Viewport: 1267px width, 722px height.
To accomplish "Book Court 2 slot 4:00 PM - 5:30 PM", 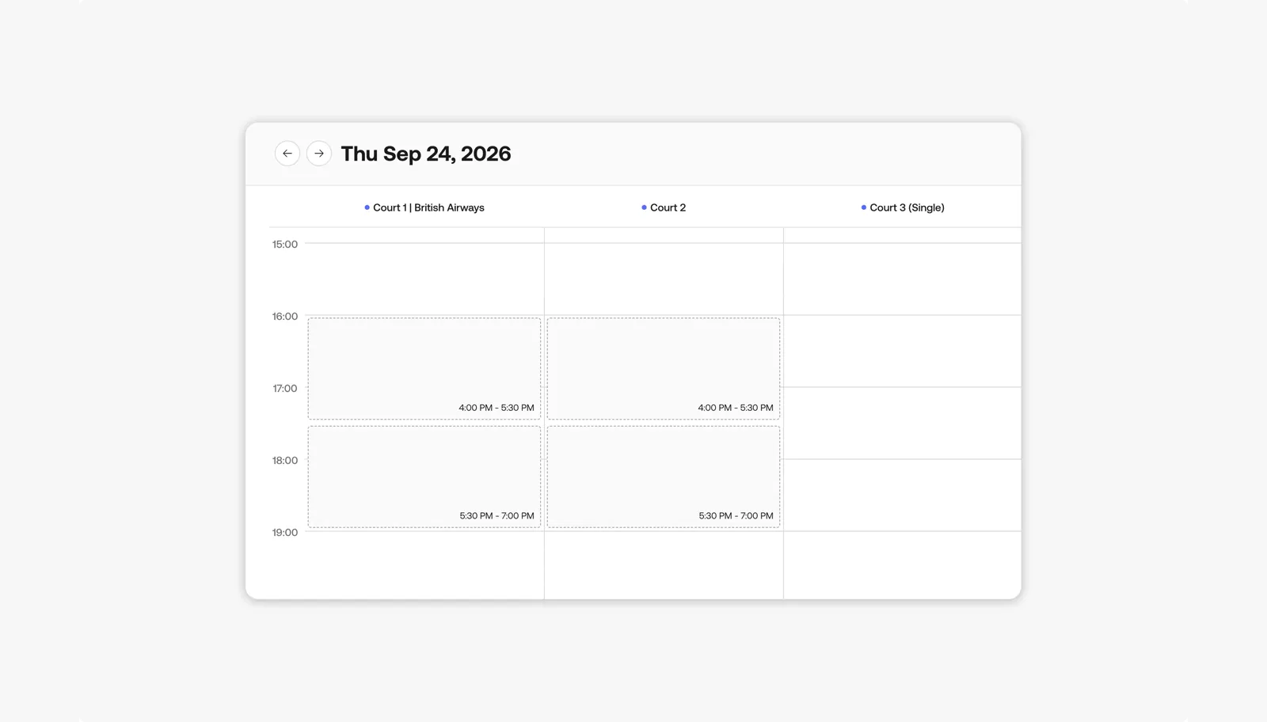I will click(664, 369).
